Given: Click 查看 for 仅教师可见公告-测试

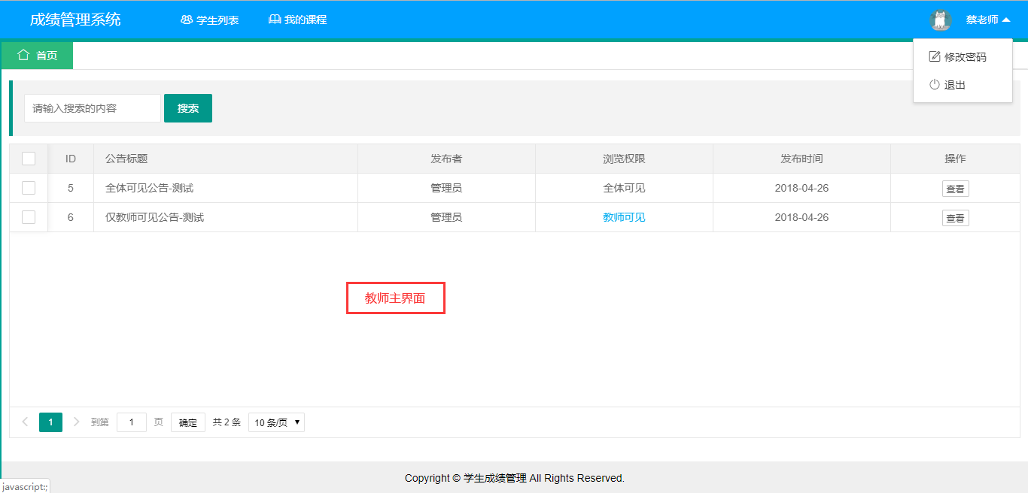Looking at the screenshot, I should click(956, 218).
